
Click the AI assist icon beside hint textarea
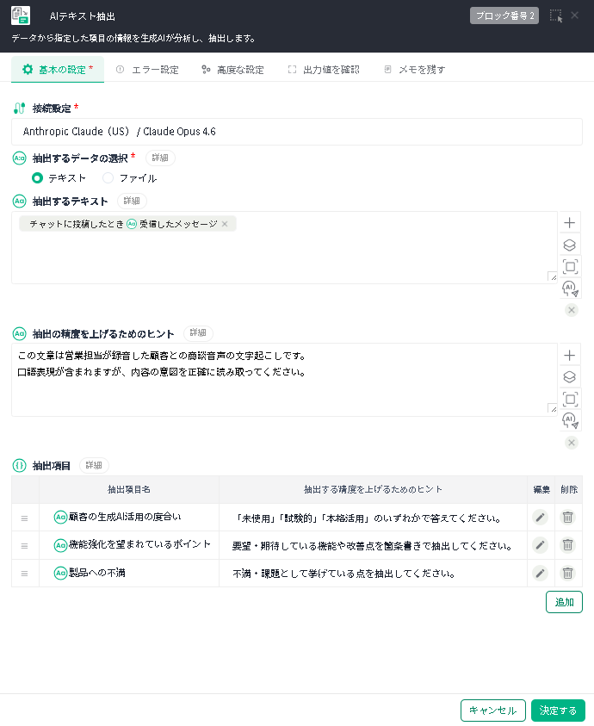pyautogui.click(x=570, y=420)
